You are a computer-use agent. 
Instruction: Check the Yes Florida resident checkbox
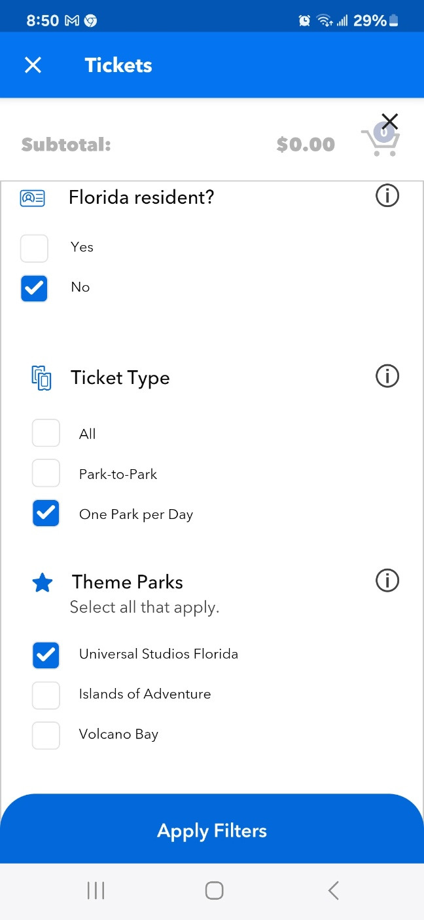click(x=34, y=248)
